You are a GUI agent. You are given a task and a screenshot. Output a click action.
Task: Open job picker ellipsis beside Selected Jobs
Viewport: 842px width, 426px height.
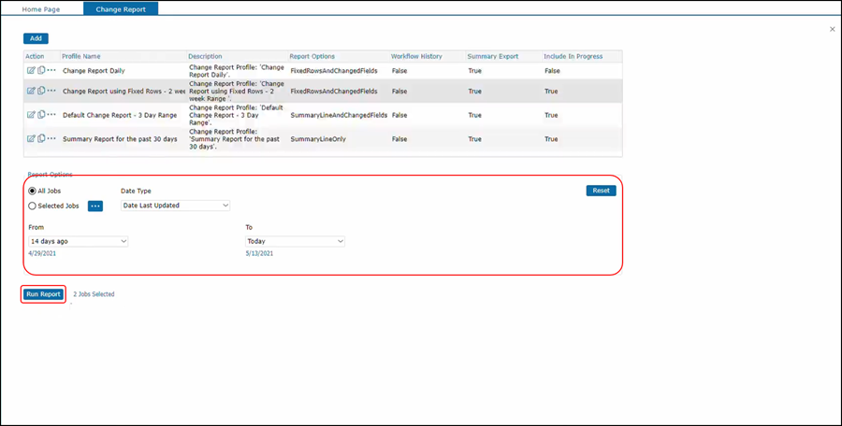click(x=95, y=206)
